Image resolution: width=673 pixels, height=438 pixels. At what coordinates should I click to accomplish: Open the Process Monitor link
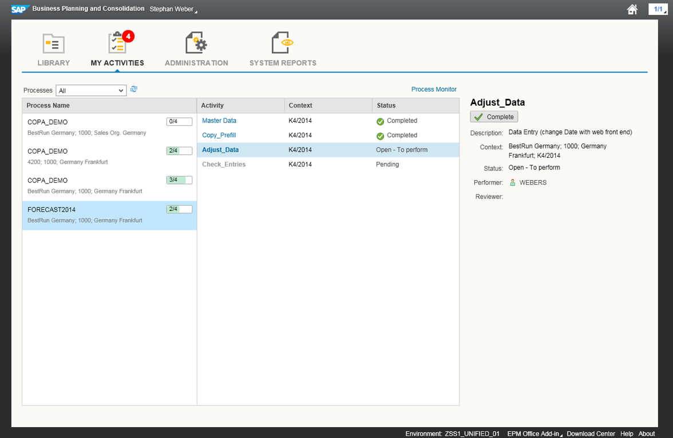pyautogui.click(x=434, y=89)
